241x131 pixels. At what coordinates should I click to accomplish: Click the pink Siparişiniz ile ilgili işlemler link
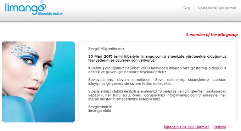[186, 127]
